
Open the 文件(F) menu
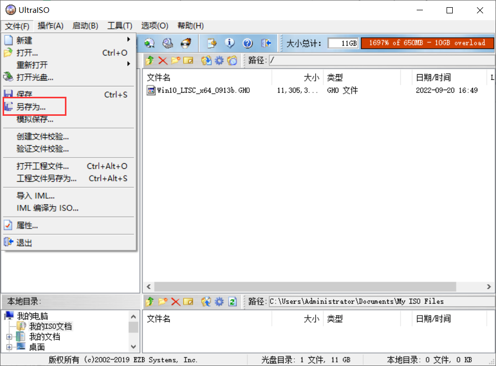click(17, 26)
